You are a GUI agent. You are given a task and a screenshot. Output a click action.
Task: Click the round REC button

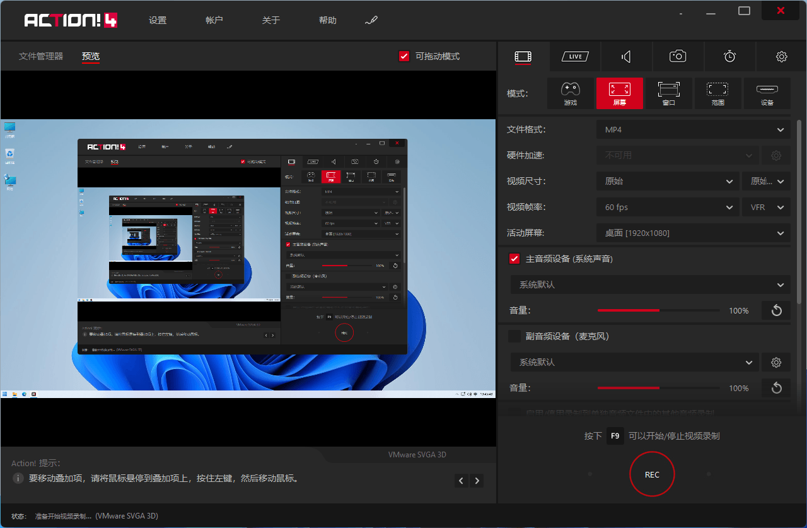tap(652, 474)
